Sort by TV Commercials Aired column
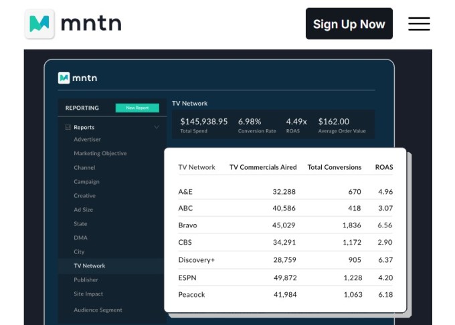 point(263,167)
